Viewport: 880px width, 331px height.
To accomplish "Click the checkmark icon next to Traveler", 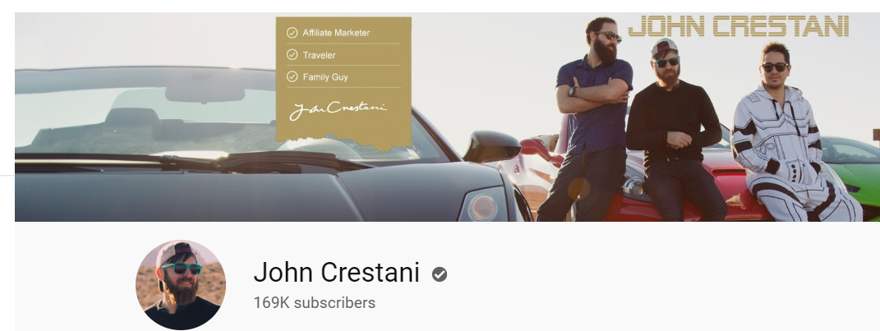I will point(292,54).
